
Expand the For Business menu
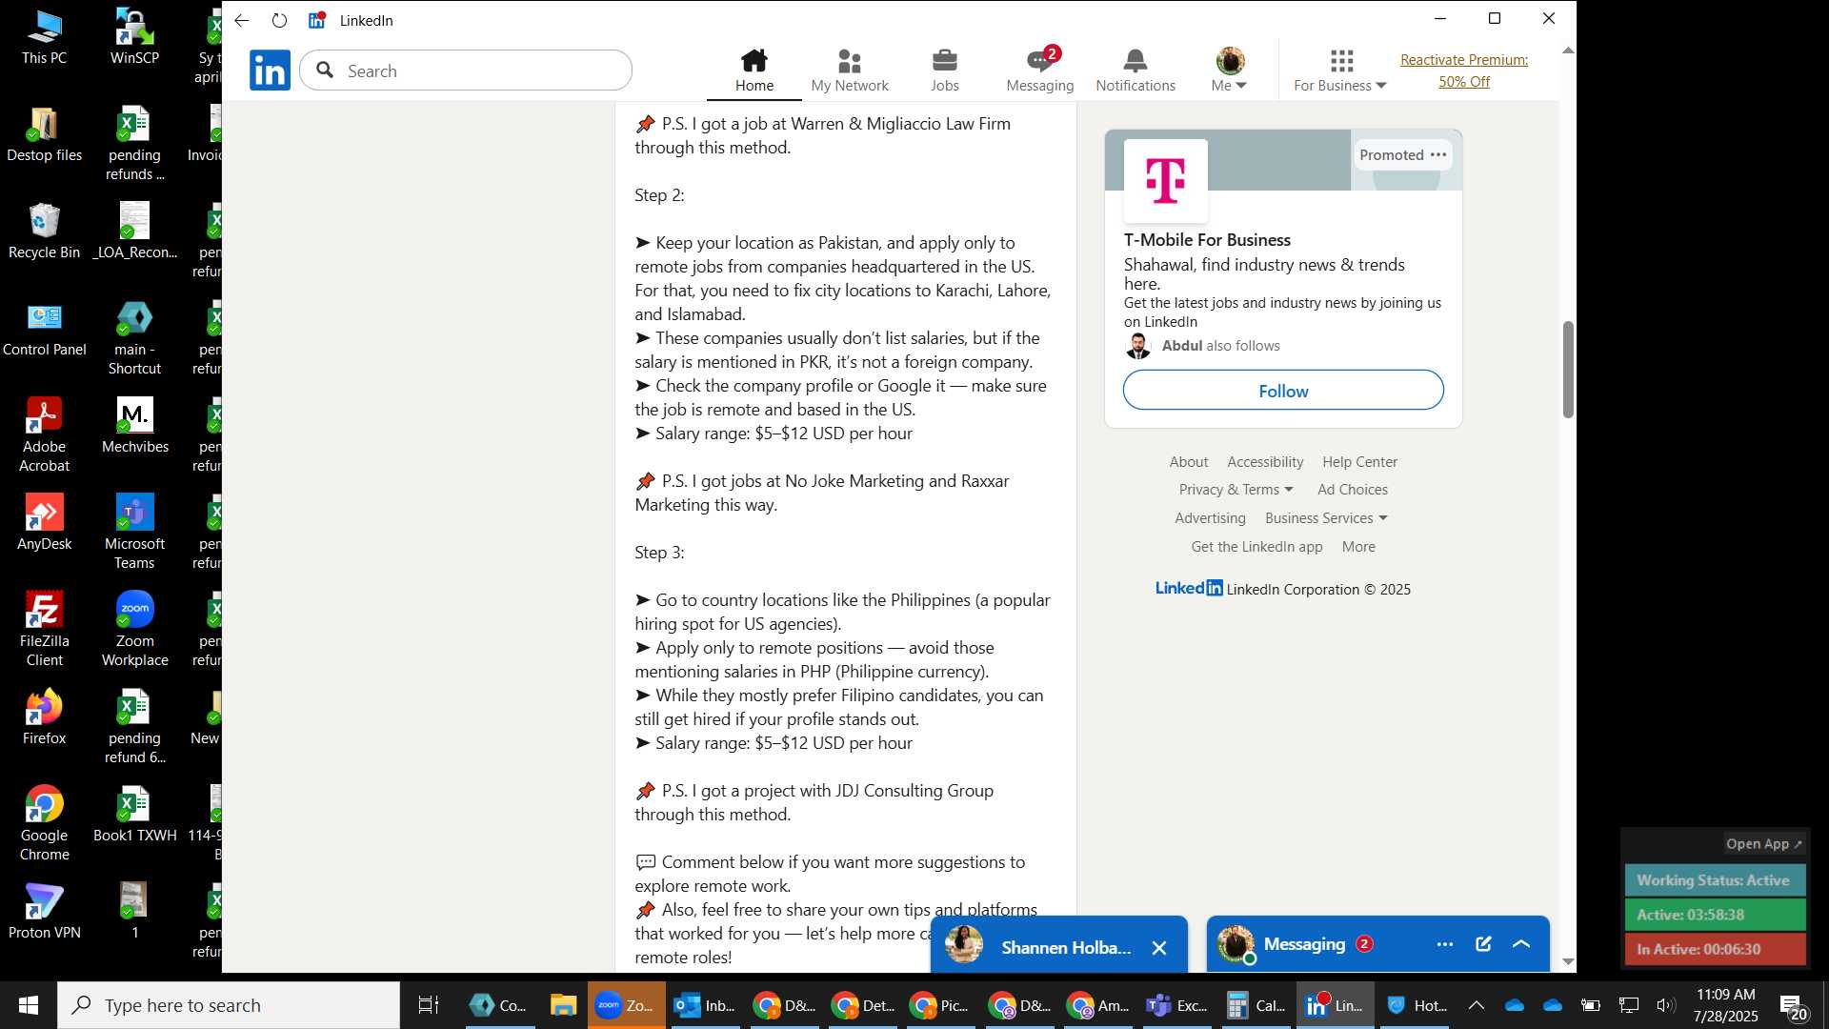pos(1340,71)
